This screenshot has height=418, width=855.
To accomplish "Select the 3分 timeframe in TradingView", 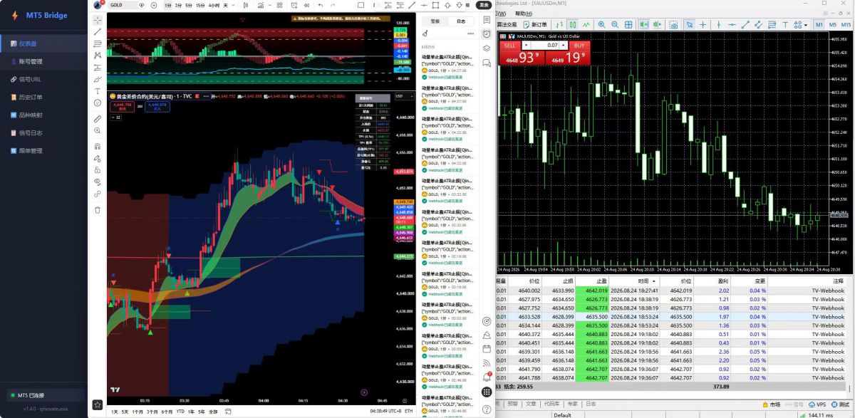I will pos(178,5).
